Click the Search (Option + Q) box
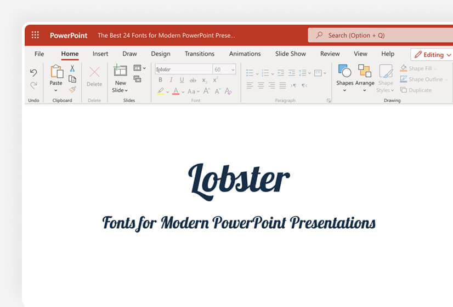This screenshot has width=453, height=307. tap(381, 35)
